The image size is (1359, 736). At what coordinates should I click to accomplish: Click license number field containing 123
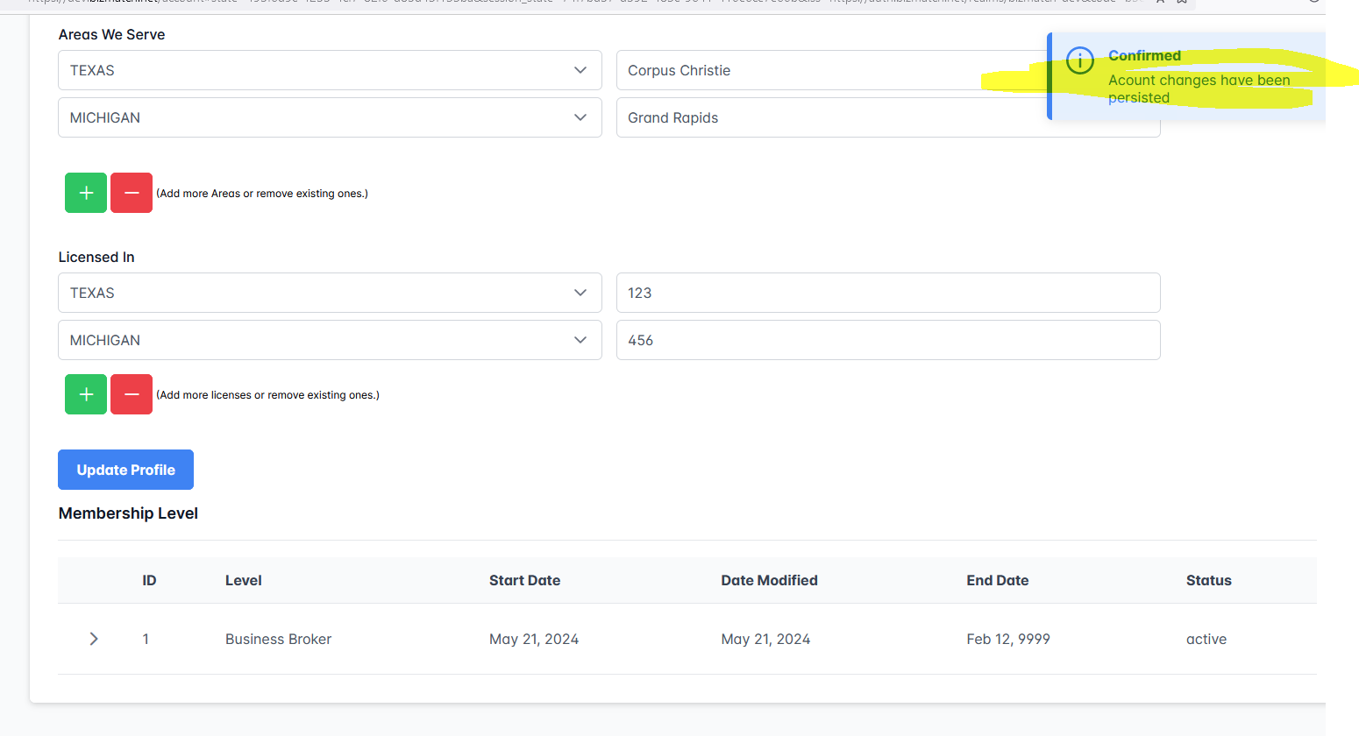tap(887, 293)
